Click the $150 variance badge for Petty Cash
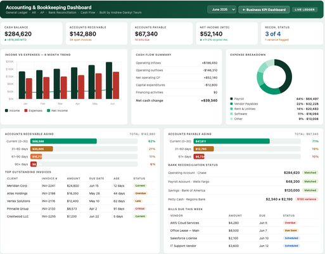The image size is (325, 254). (307, 199)
